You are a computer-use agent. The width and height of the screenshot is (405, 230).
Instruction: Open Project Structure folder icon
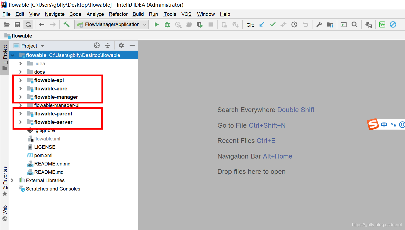pos(330,25)
